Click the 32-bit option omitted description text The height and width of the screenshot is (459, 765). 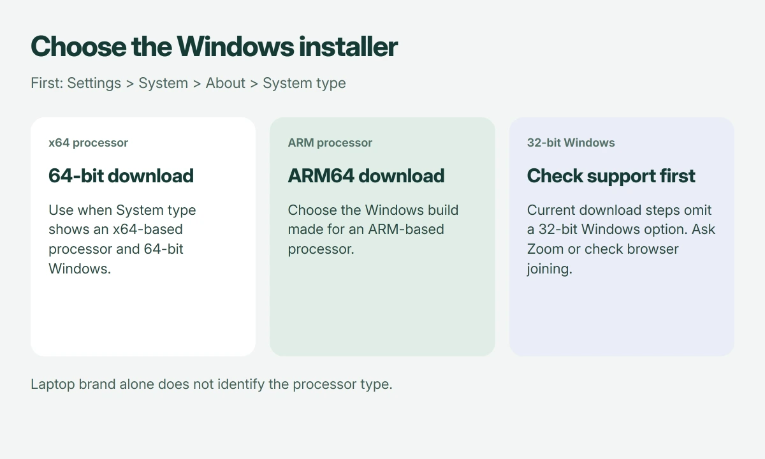[x=621, y=239]
